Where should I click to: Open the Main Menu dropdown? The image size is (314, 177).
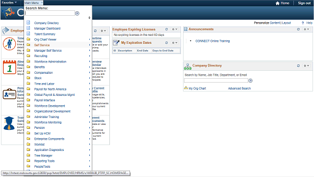point(33,3)
